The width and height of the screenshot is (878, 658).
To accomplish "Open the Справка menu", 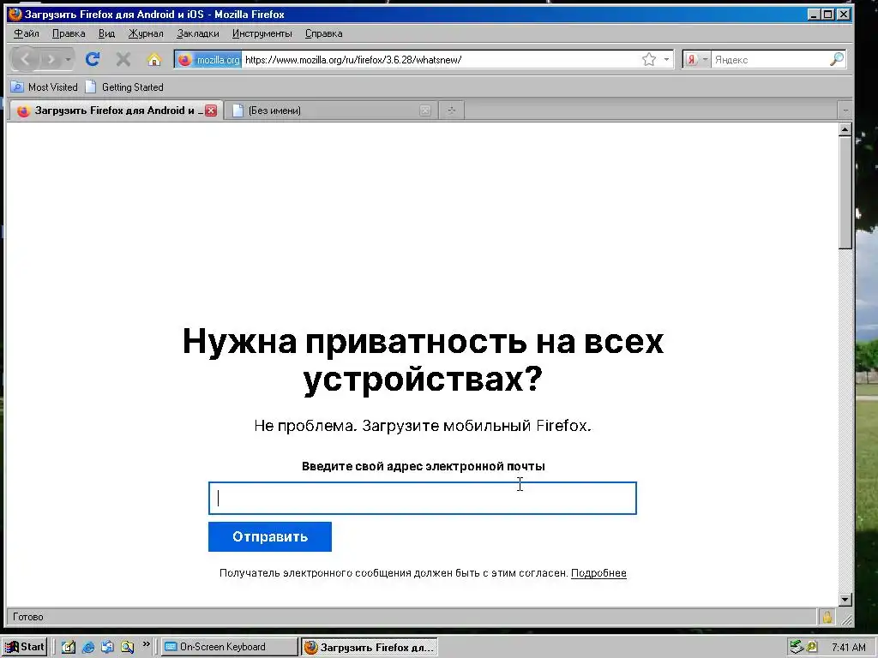I will (323, 33).
